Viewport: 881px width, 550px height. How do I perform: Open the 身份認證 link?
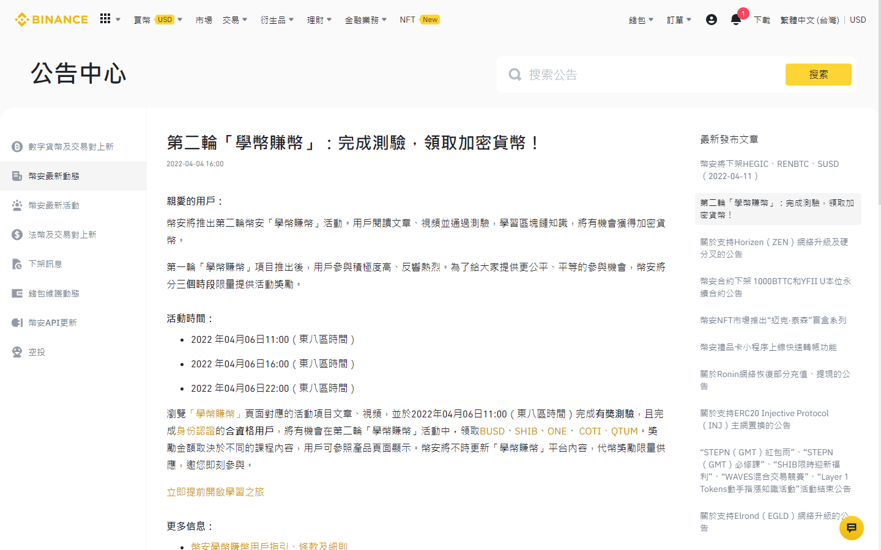[x=196, y=431]
